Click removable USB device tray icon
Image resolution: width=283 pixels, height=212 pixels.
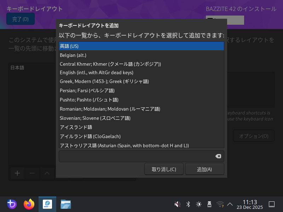point(209,204)
